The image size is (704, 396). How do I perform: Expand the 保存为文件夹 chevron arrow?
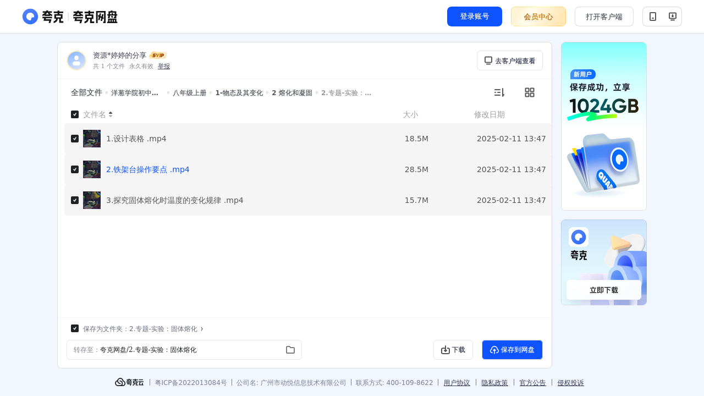coord(202,329)
